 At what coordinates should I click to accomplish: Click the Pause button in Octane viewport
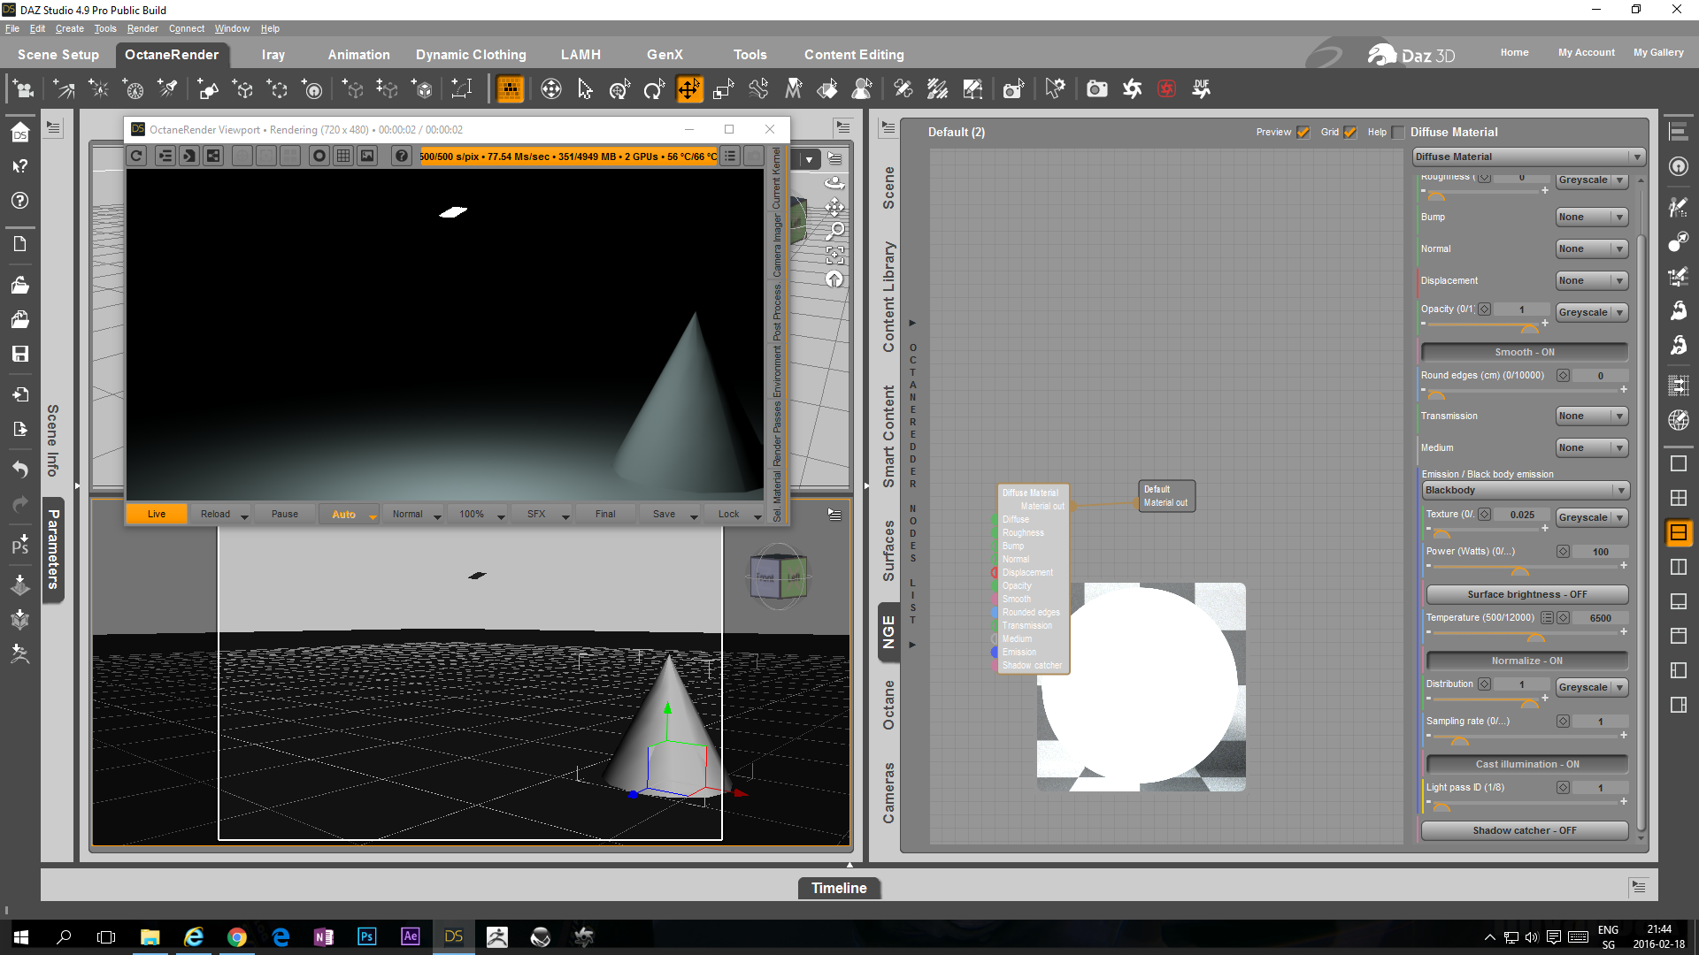tap(284, 514)
